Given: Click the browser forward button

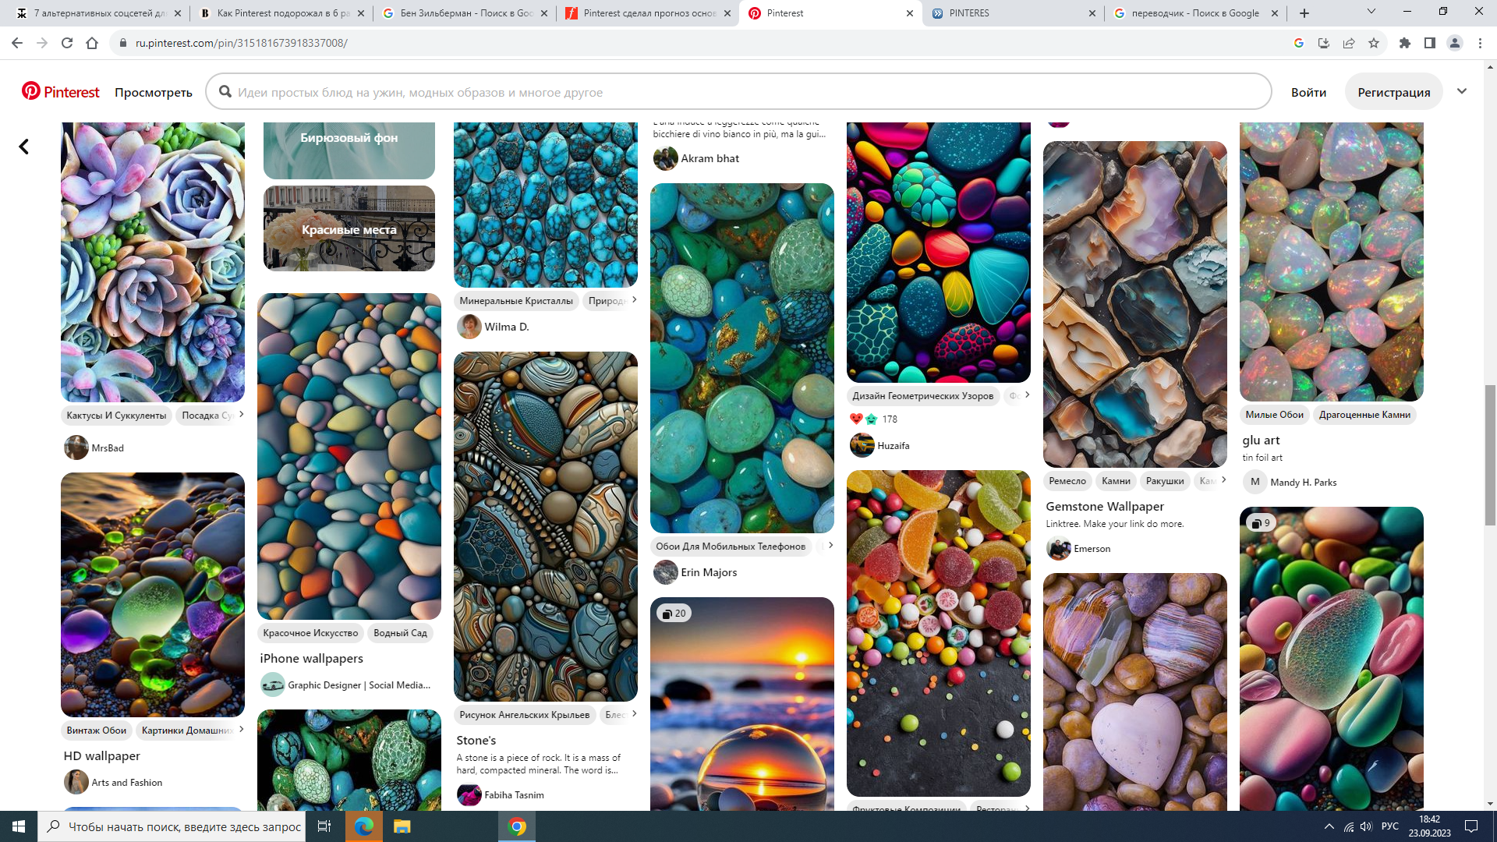Looking at the screenshot, I should point(42,43).
